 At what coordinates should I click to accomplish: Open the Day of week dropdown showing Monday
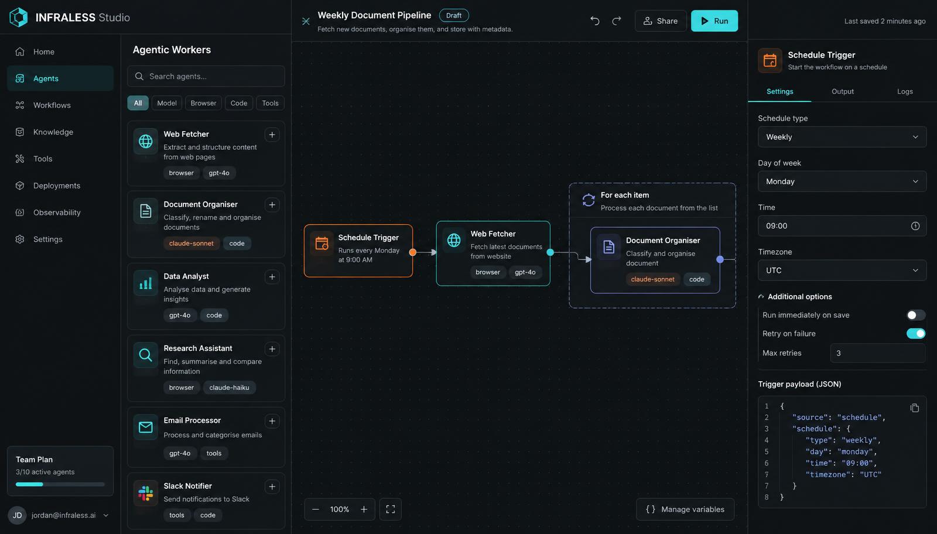tap(842, 182)
